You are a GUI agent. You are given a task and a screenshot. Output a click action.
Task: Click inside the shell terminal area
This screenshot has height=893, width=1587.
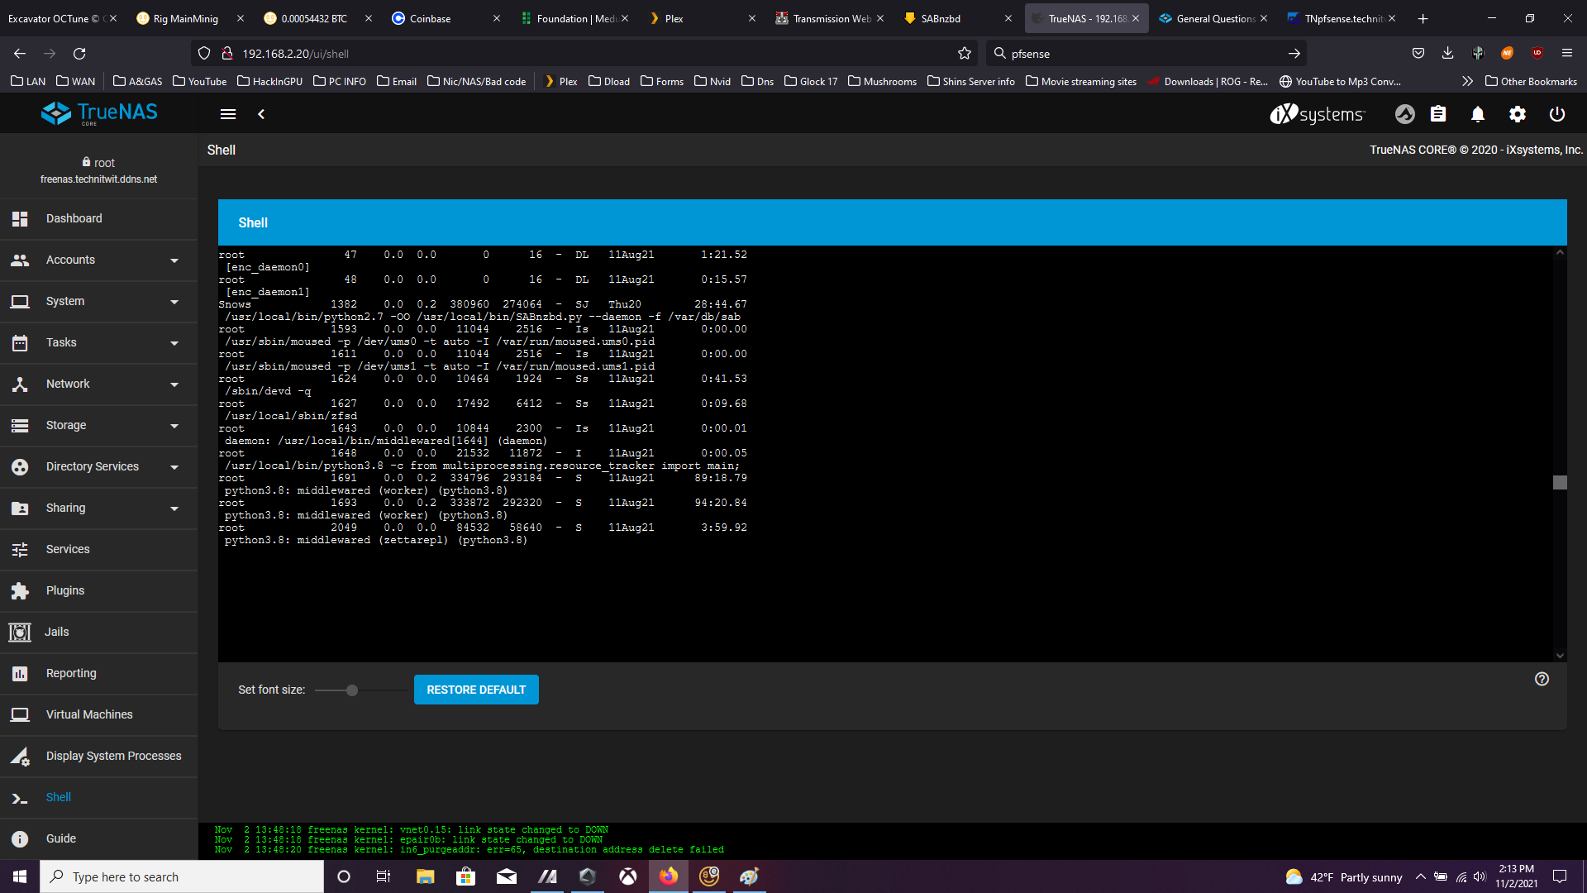[x=884, y=453]
